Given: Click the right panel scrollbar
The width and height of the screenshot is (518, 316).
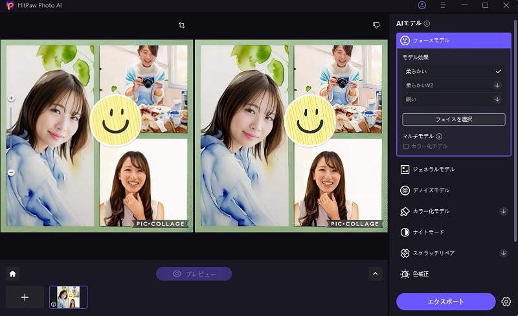Looking at the screenshot, I should (515, 131).
